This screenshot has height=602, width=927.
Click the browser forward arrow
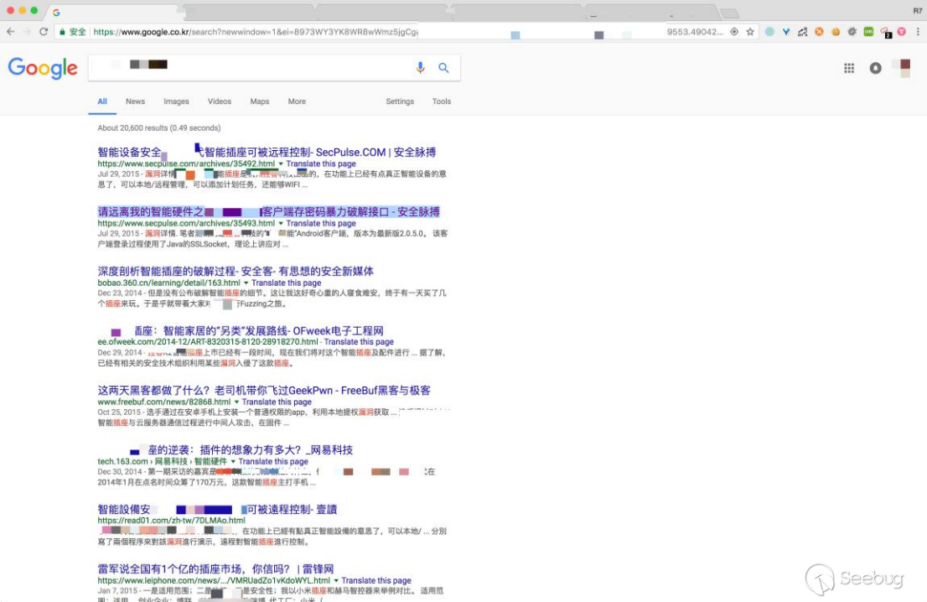(x=27, y=32)
